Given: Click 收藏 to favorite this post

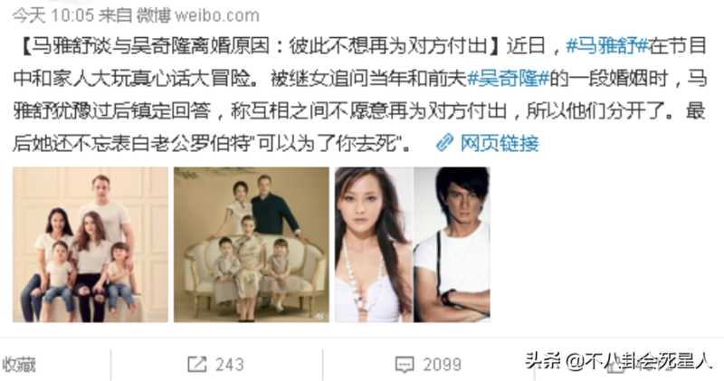Looking at the screenshot, I should tap(18, 365).
